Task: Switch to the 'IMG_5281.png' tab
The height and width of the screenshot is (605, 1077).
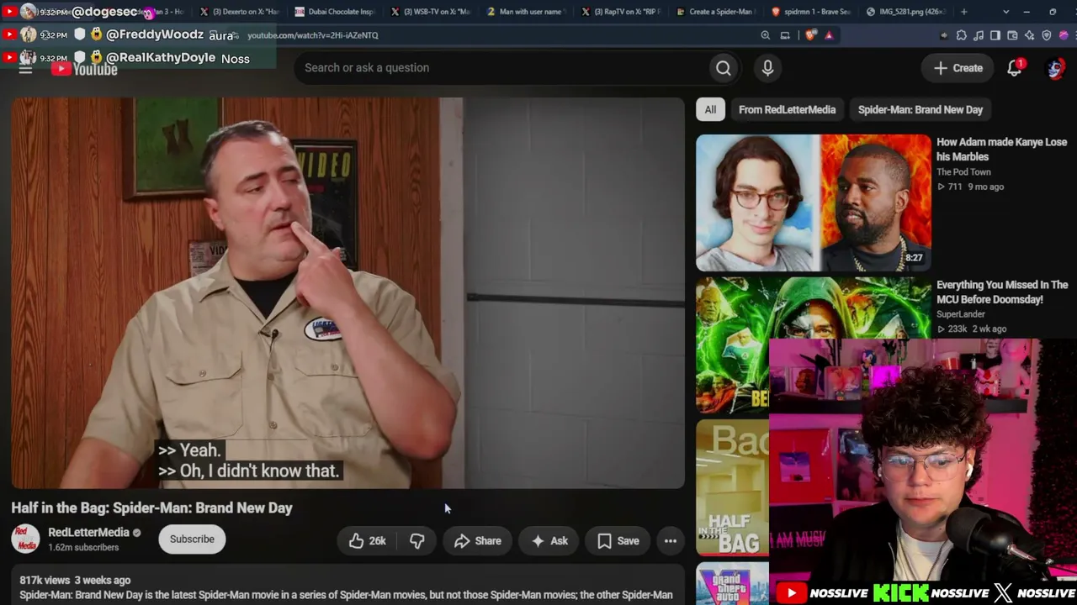Action: (x=907, y=12)
